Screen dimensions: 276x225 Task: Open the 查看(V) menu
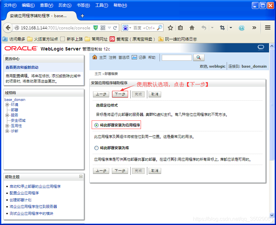coord(46,5)
